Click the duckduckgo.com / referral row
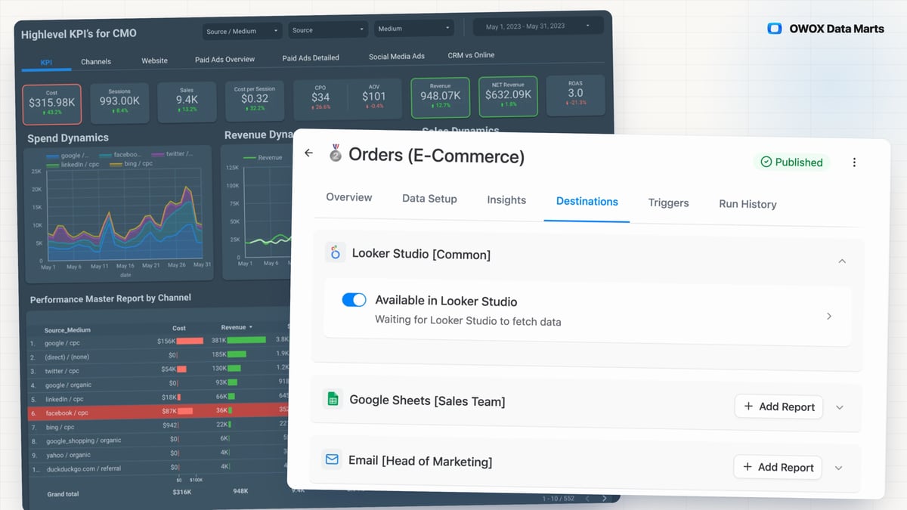 (159, 468)
